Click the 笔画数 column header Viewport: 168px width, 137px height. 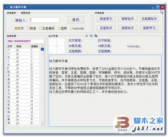click(35, 46)
